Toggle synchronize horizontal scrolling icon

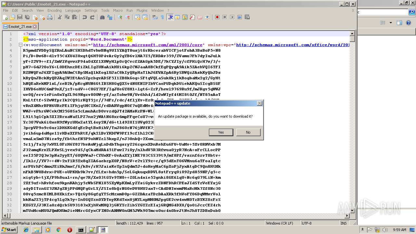click(145, 17)
